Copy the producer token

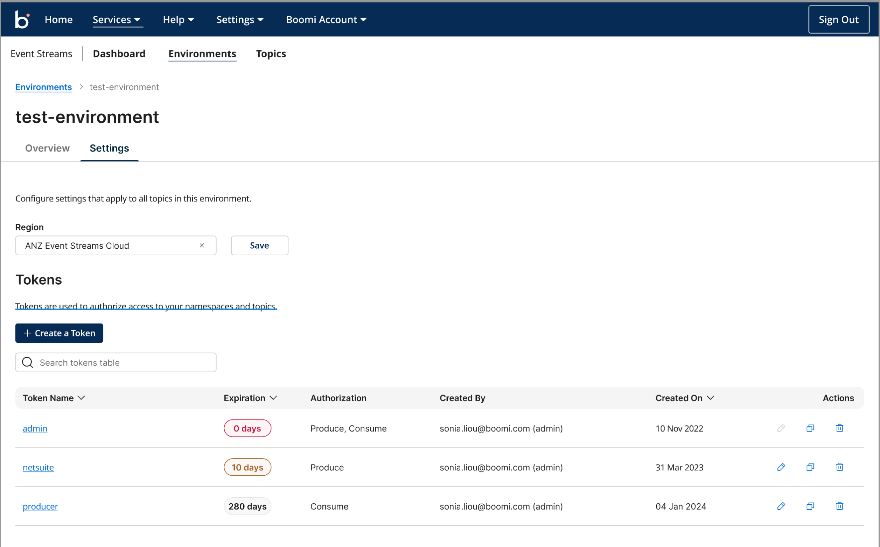810,506
